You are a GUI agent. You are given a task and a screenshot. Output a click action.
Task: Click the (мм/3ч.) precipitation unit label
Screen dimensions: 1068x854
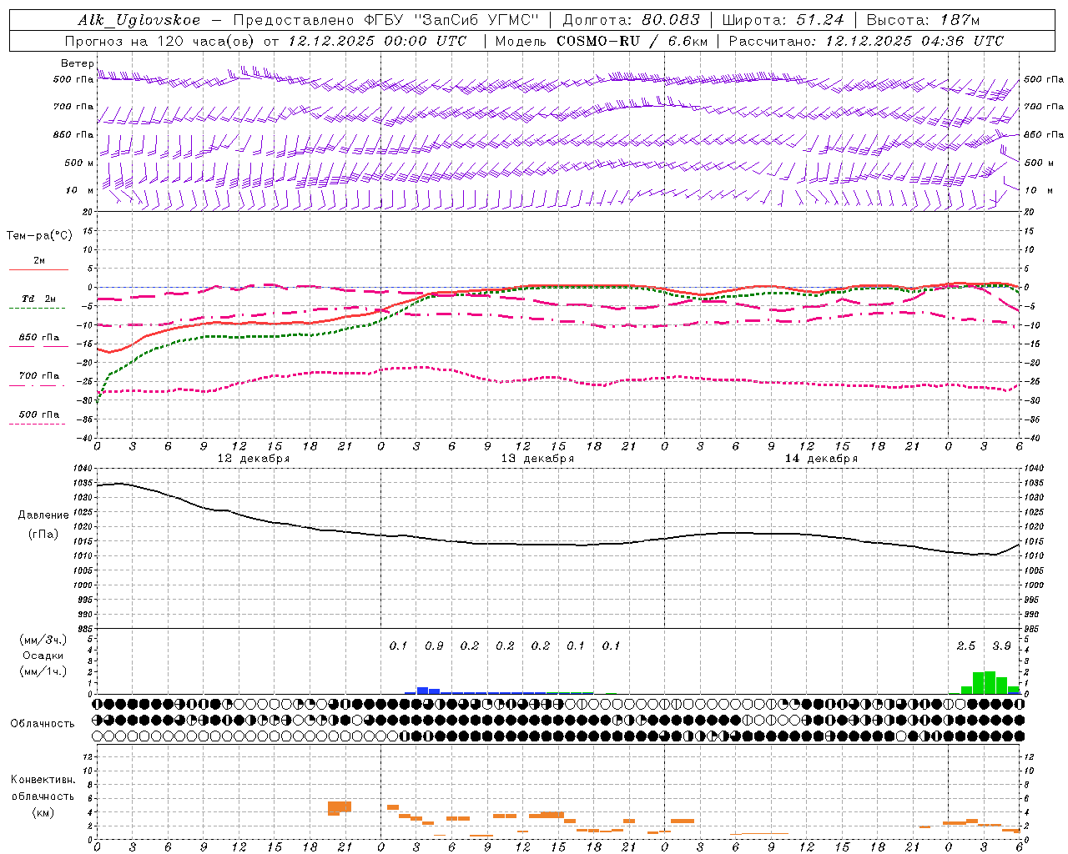click(43, 640)
